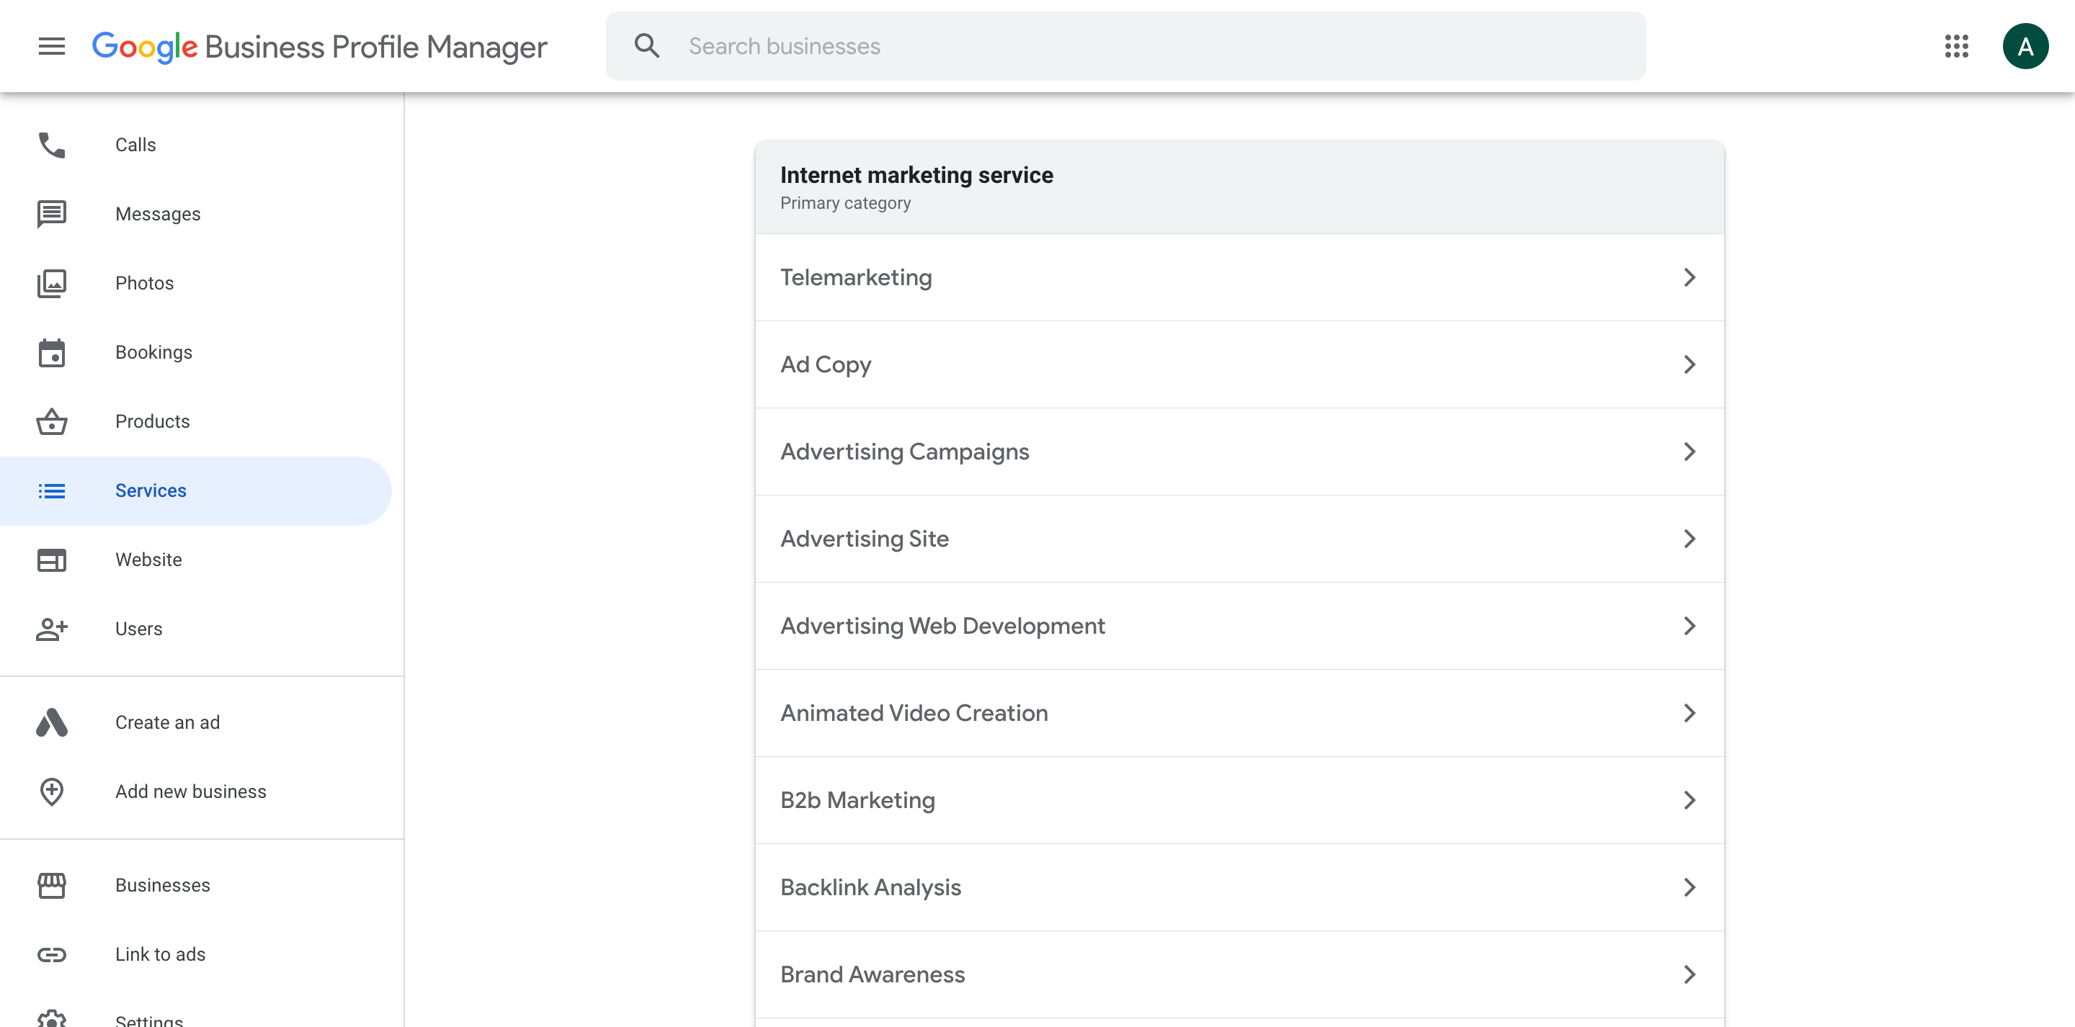Click the search magnifier icon
This screenshot has height=1027, width=2075.
coord(647,46)
